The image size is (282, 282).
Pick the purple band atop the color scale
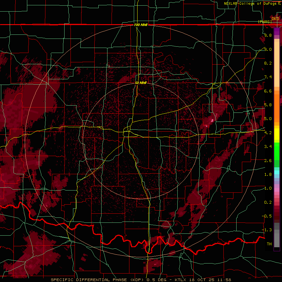tap(277, 32)
